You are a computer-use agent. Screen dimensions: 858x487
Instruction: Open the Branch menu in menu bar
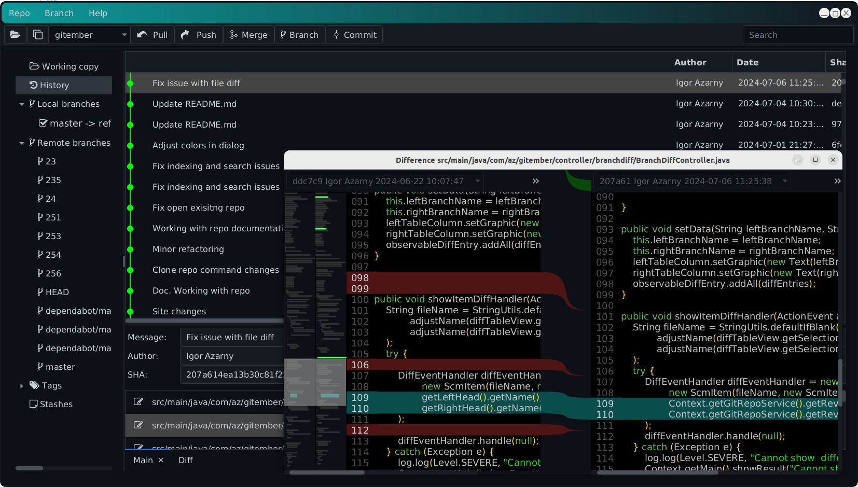coord(59,13)
